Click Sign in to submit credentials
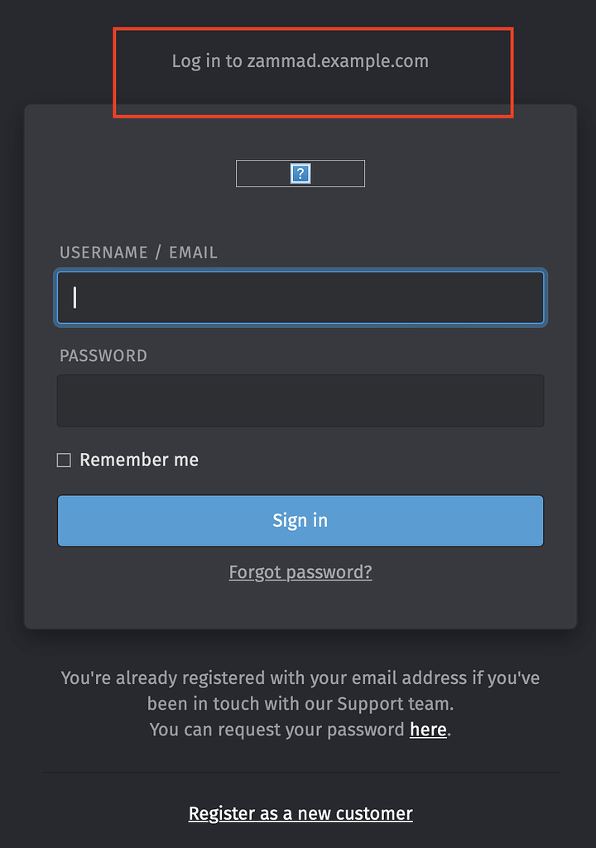This screenshot has height=848, width=596. (300, 520)
